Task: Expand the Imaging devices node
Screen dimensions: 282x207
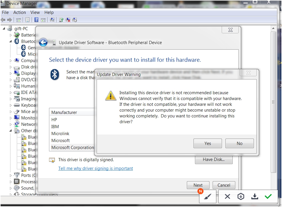Action: (x=11, y=99)
